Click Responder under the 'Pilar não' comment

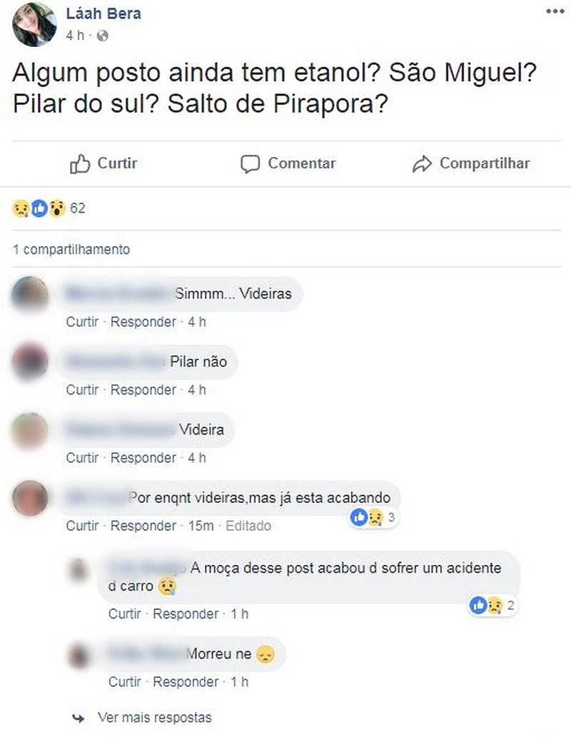coord(143,389)
